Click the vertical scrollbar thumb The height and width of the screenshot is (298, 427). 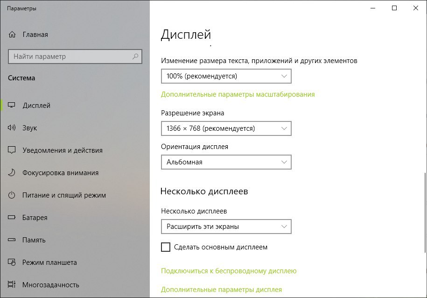[426, 212]
